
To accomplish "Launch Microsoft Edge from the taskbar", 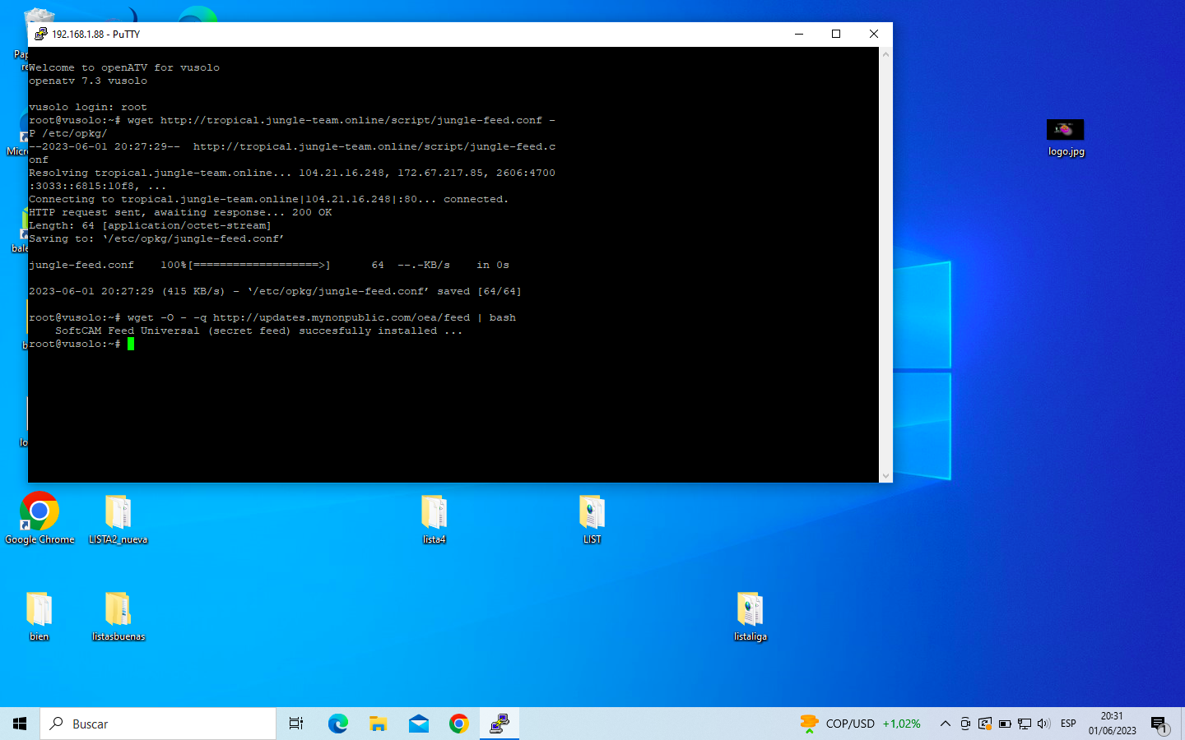I will (337, 724).
